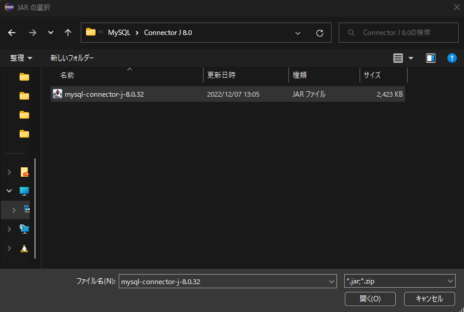Select the drive icon under This PC

[x=27, y=209]
